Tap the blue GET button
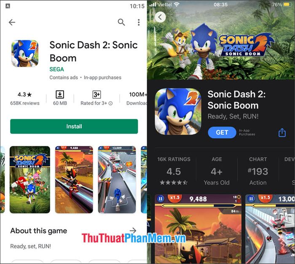Screen dimensions: 295x264 [222, 132]
